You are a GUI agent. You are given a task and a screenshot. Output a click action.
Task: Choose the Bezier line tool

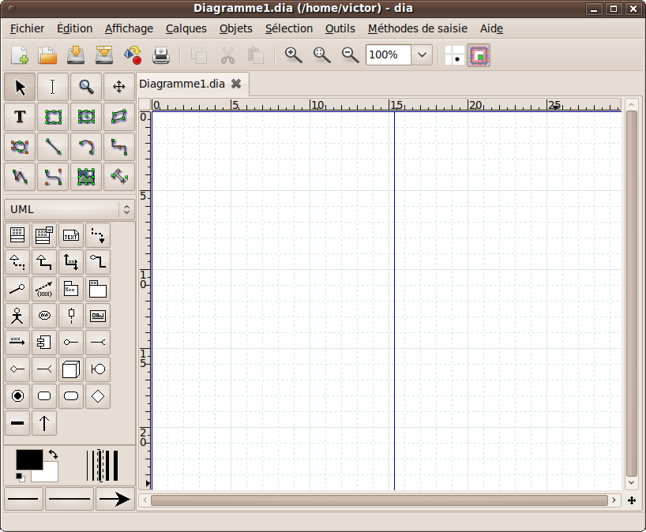pyautogui.click(x=53, y=176)
